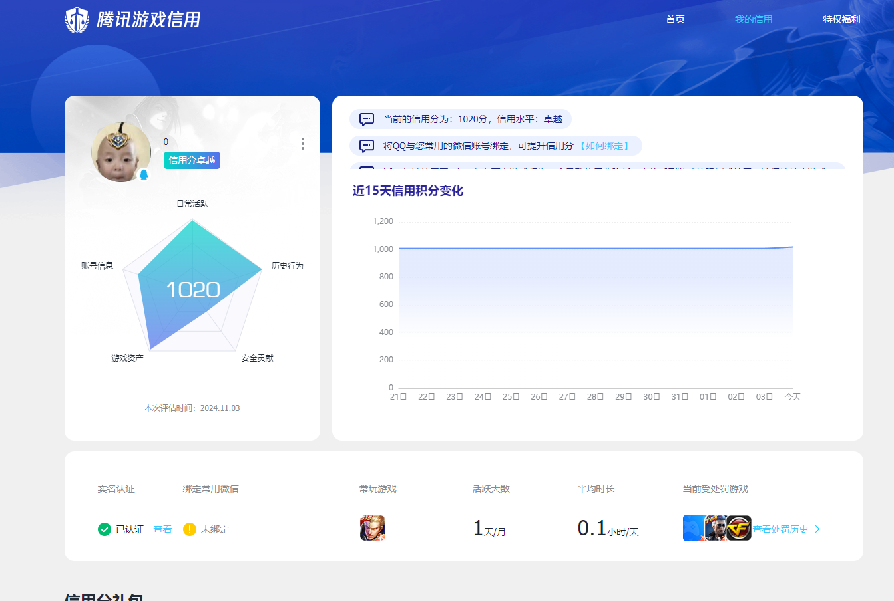Click the blue gamepad game icon
Viewport: 894px width, 601px height.
[694, 528]
